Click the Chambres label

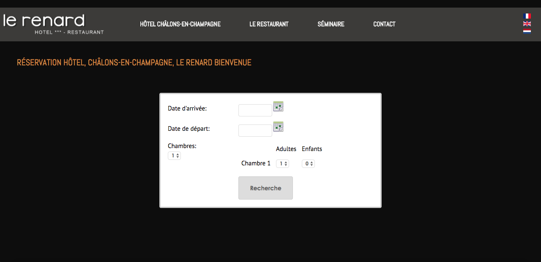click(x=182, y=146)
